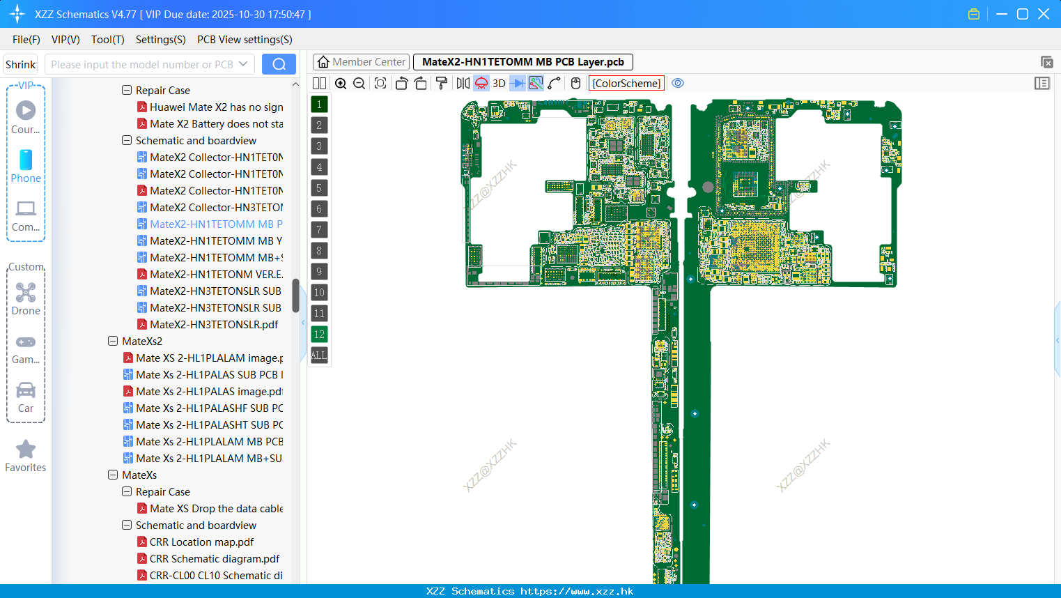Toggle the split view panels icon
Screen dimensions: 1061x598
(319, 84)
